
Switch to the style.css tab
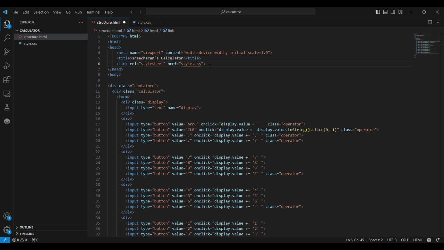click(144, 22)
